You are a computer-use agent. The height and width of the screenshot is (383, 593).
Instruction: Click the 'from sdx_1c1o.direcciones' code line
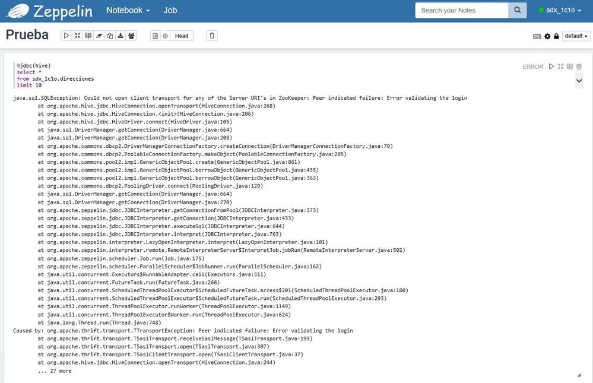click(55, 79)
